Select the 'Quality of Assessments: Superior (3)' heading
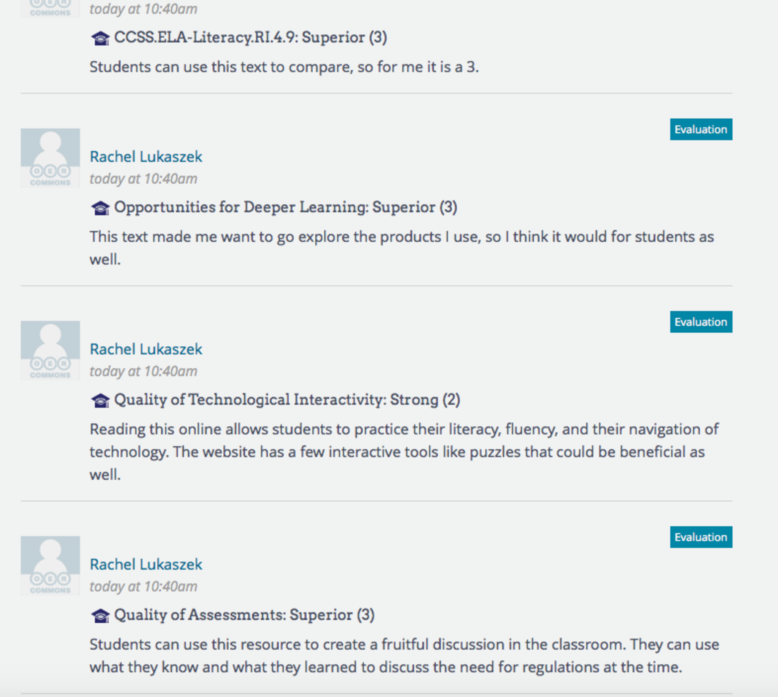Screen dimensions: 778x697 [244, 615]
